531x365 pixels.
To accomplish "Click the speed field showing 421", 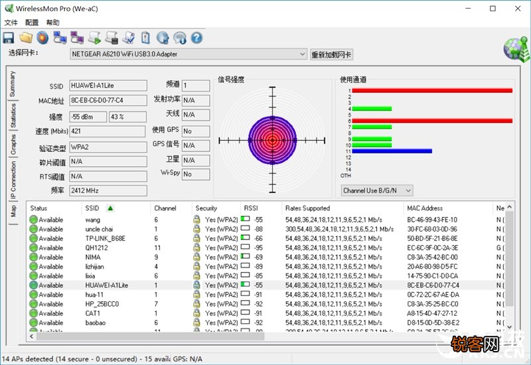I will (107, 131).
